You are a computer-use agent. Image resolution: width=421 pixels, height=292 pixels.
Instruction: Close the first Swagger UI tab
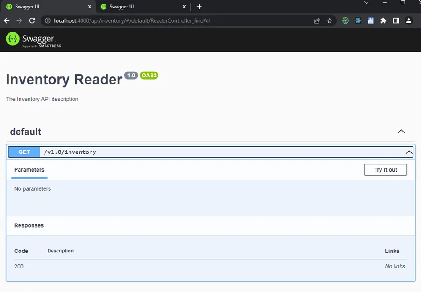(90, 7)
